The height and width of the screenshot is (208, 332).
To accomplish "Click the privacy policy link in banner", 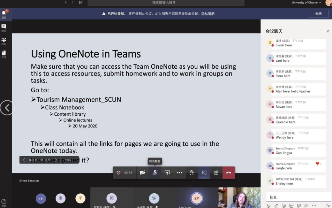I will click(208, 14).
